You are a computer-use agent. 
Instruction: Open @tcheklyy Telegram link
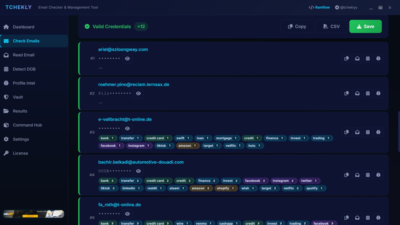point(346,7)
